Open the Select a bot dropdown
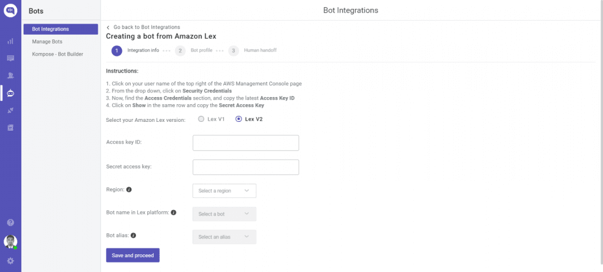 click(x=224, y=214)
